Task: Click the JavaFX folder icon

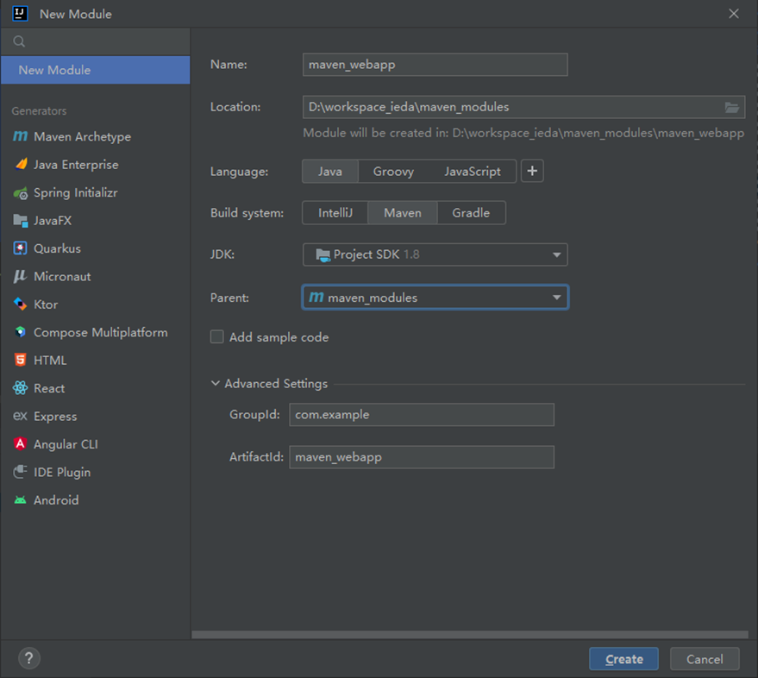Action: pyautogui.click(x=21, y=221)
